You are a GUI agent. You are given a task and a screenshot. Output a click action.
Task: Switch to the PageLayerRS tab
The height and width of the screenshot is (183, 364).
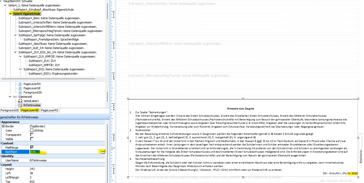coord(50,110)
